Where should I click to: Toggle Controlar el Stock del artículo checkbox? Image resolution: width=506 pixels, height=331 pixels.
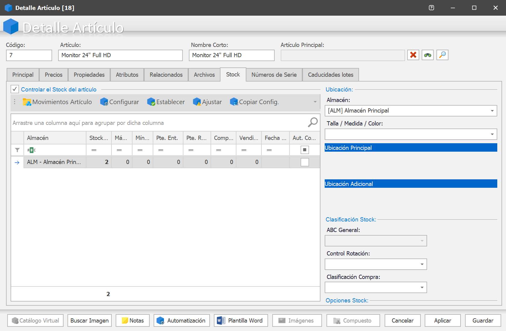coord(15,89)
